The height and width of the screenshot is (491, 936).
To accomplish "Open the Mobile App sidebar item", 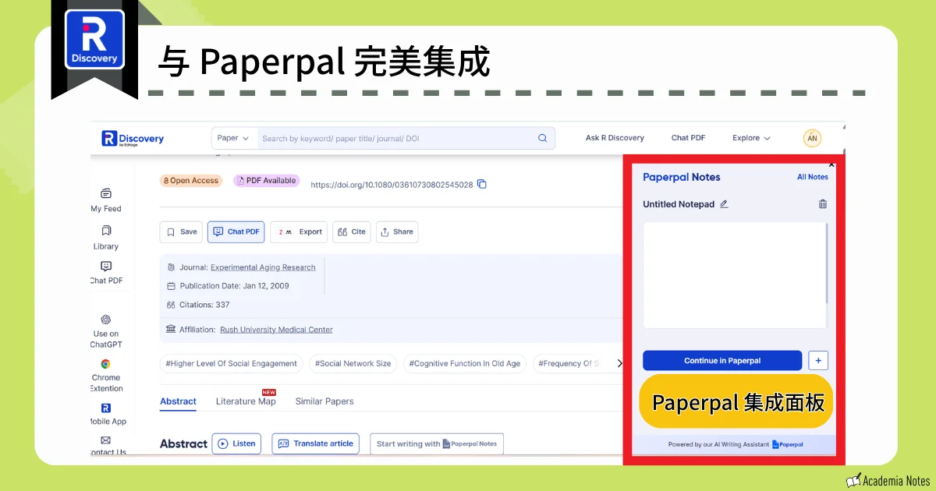I will tap(106, 415).
